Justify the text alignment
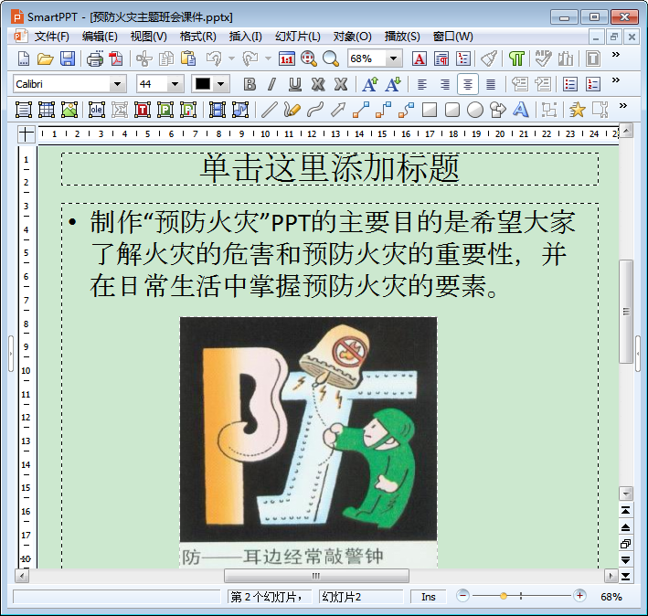The image size is (648, 616). coord(491,84)
